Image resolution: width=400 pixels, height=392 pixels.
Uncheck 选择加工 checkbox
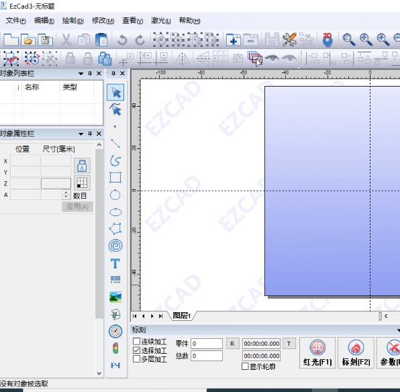(x=136, y=350)
